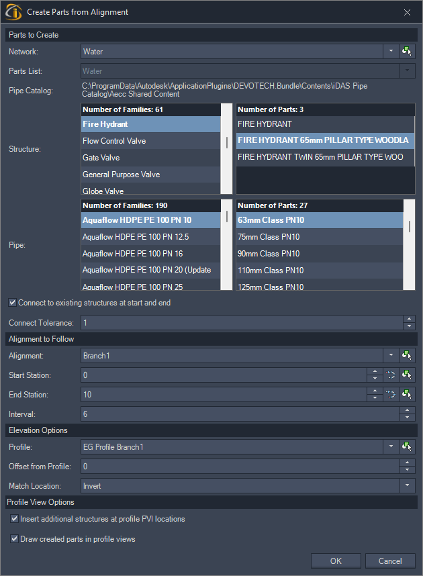423x576 pixels.
Task: Click pipe parts list scrollbar
Action: [x=410, y=244]
